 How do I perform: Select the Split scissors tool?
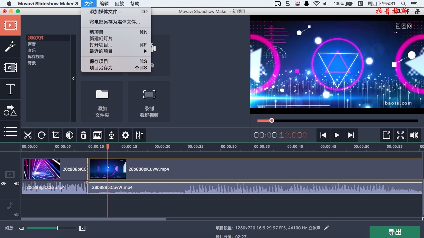tap(28, 135)
